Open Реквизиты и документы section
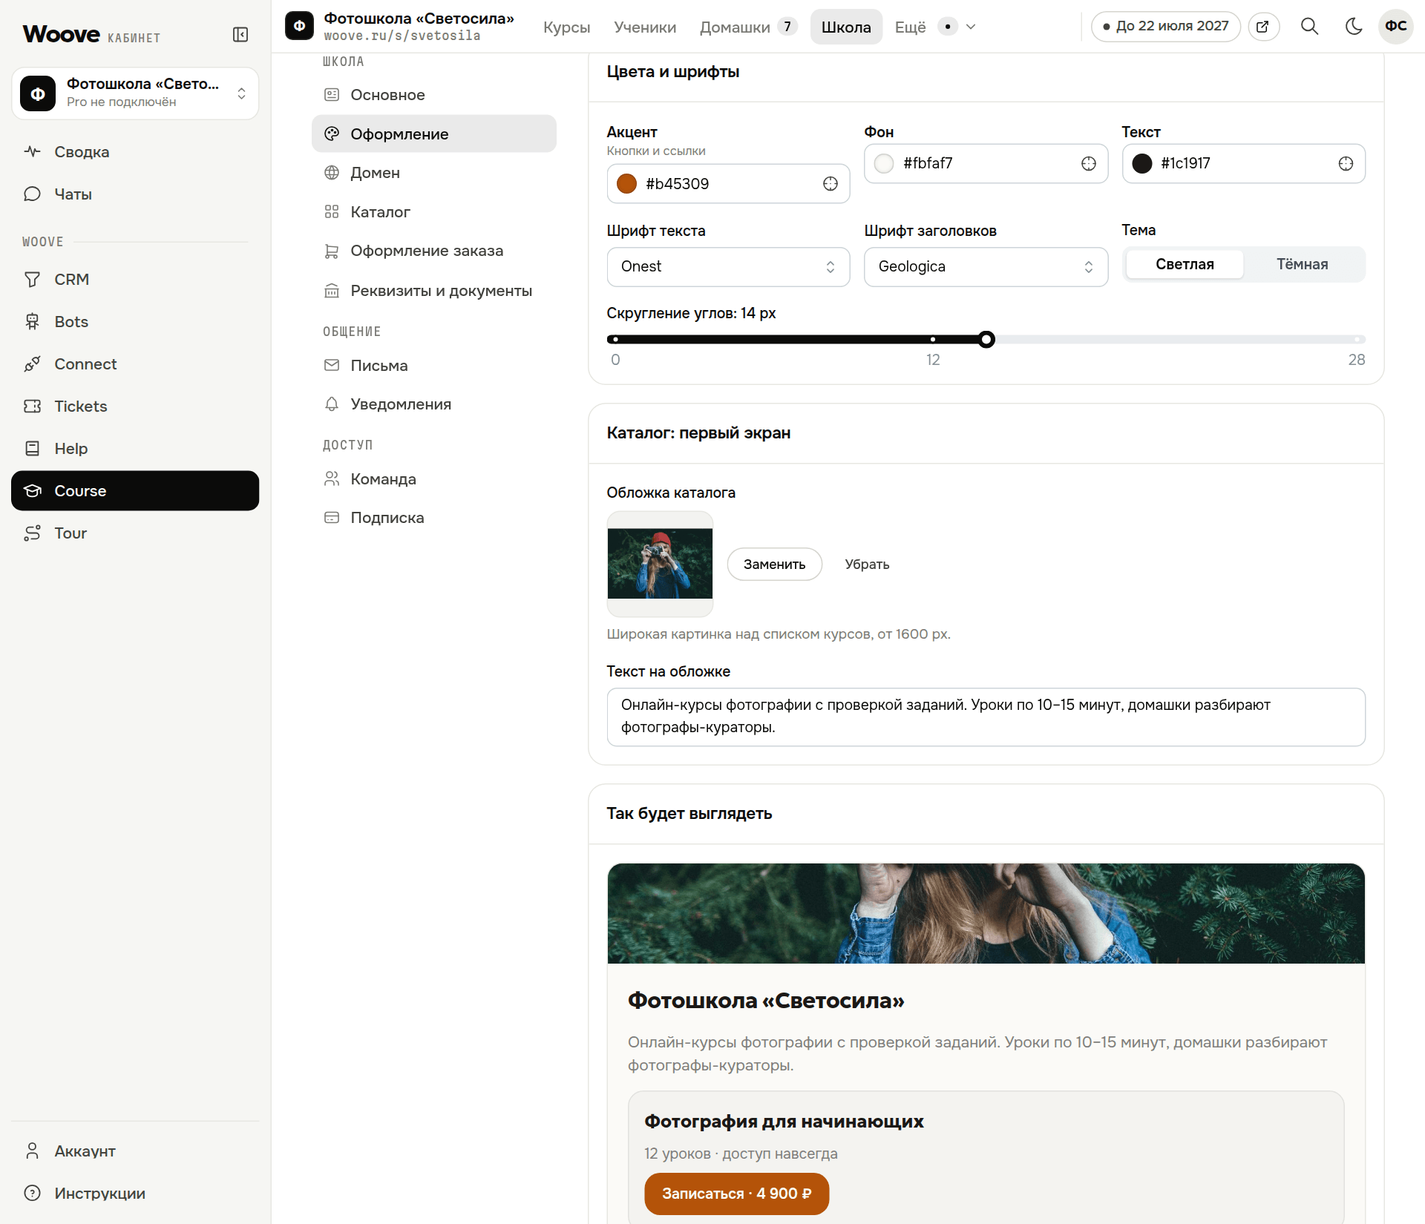Viewport: 1425px width, 1224px height. point(433,291)
